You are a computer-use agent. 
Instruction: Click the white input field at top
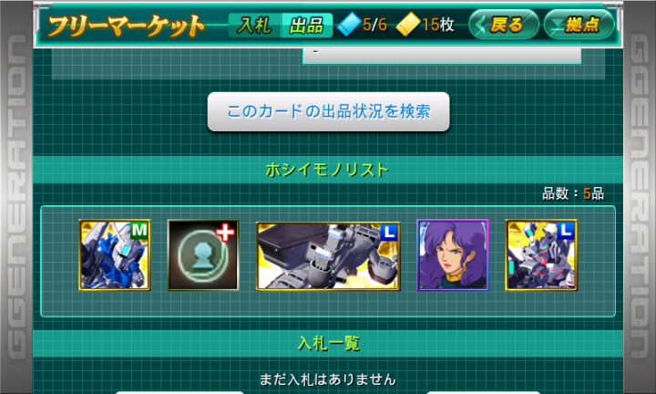[x=442, y=56]
